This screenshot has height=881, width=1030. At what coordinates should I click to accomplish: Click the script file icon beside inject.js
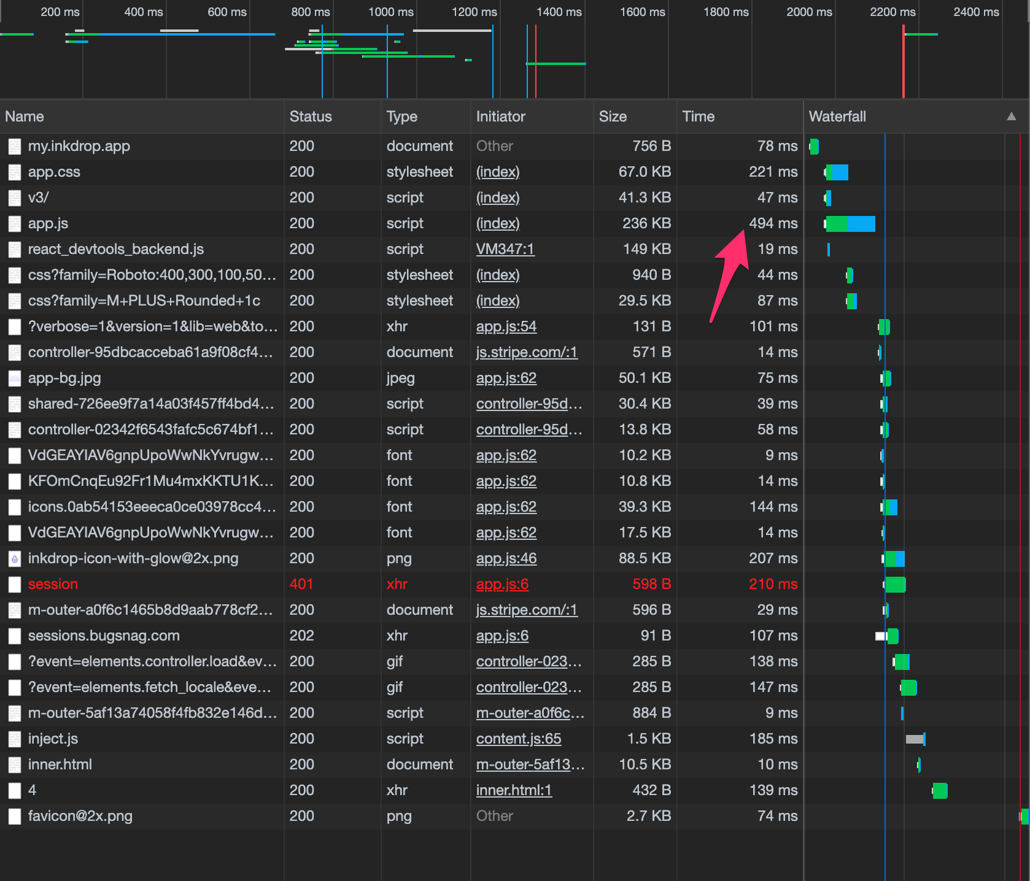15,739
